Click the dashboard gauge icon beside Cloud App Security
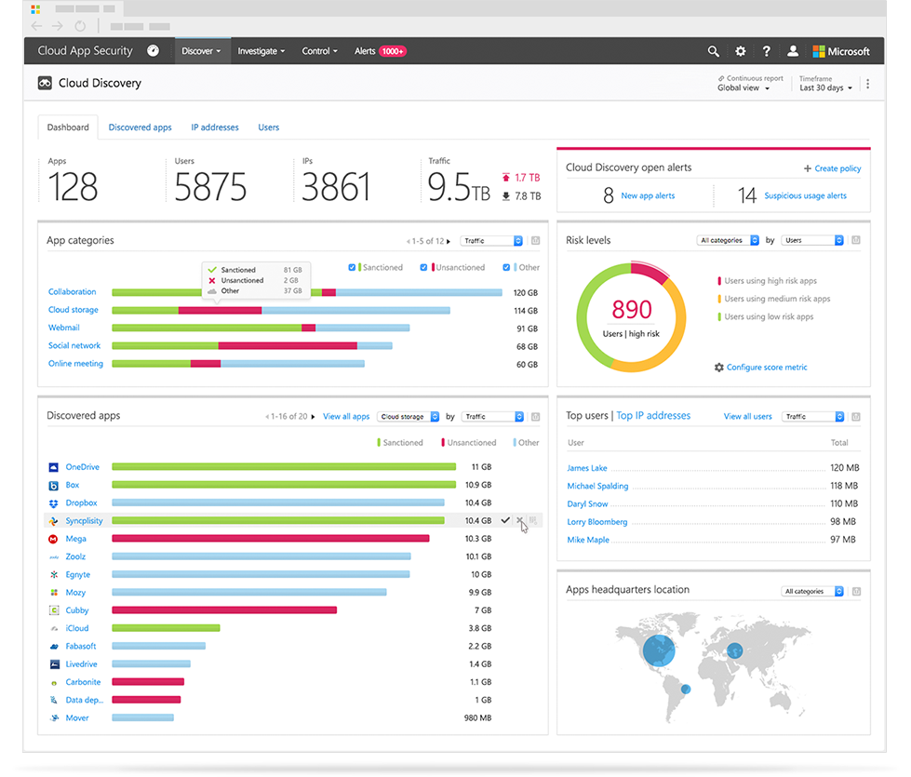The height and width of the screenshot is (777, 911). coord(153,51)
